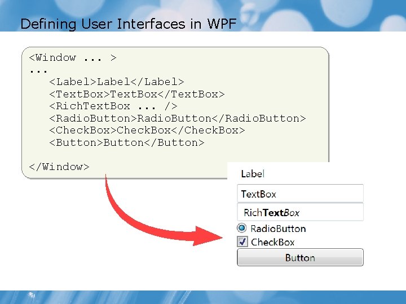Click the <Label>Label</Label> code line
This screenshot has height=304, width=406.
pyautogui.click(x=117, y=82)
